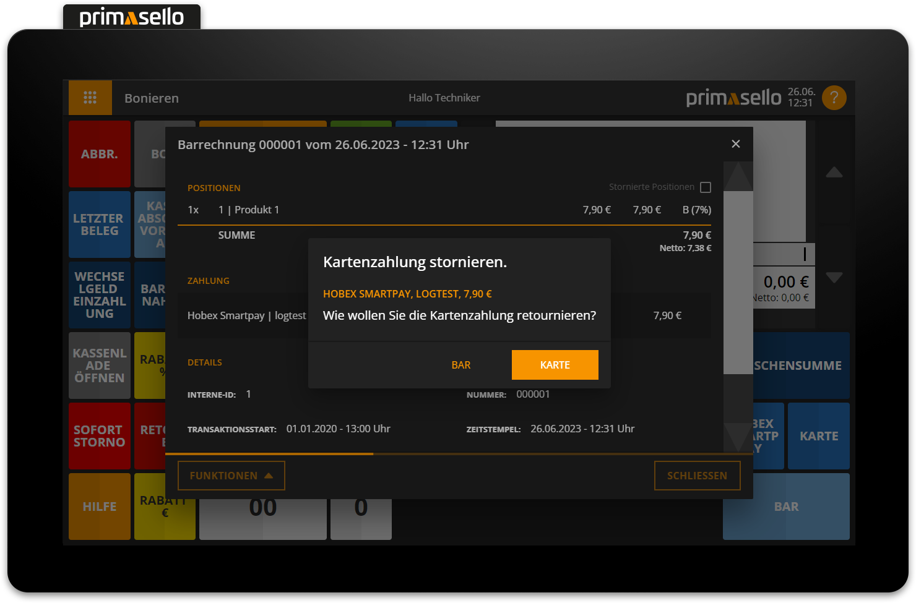Close the Barrechnung 000001 dialog
Viewport: 916px width, 603px height.
coord(736,143)
